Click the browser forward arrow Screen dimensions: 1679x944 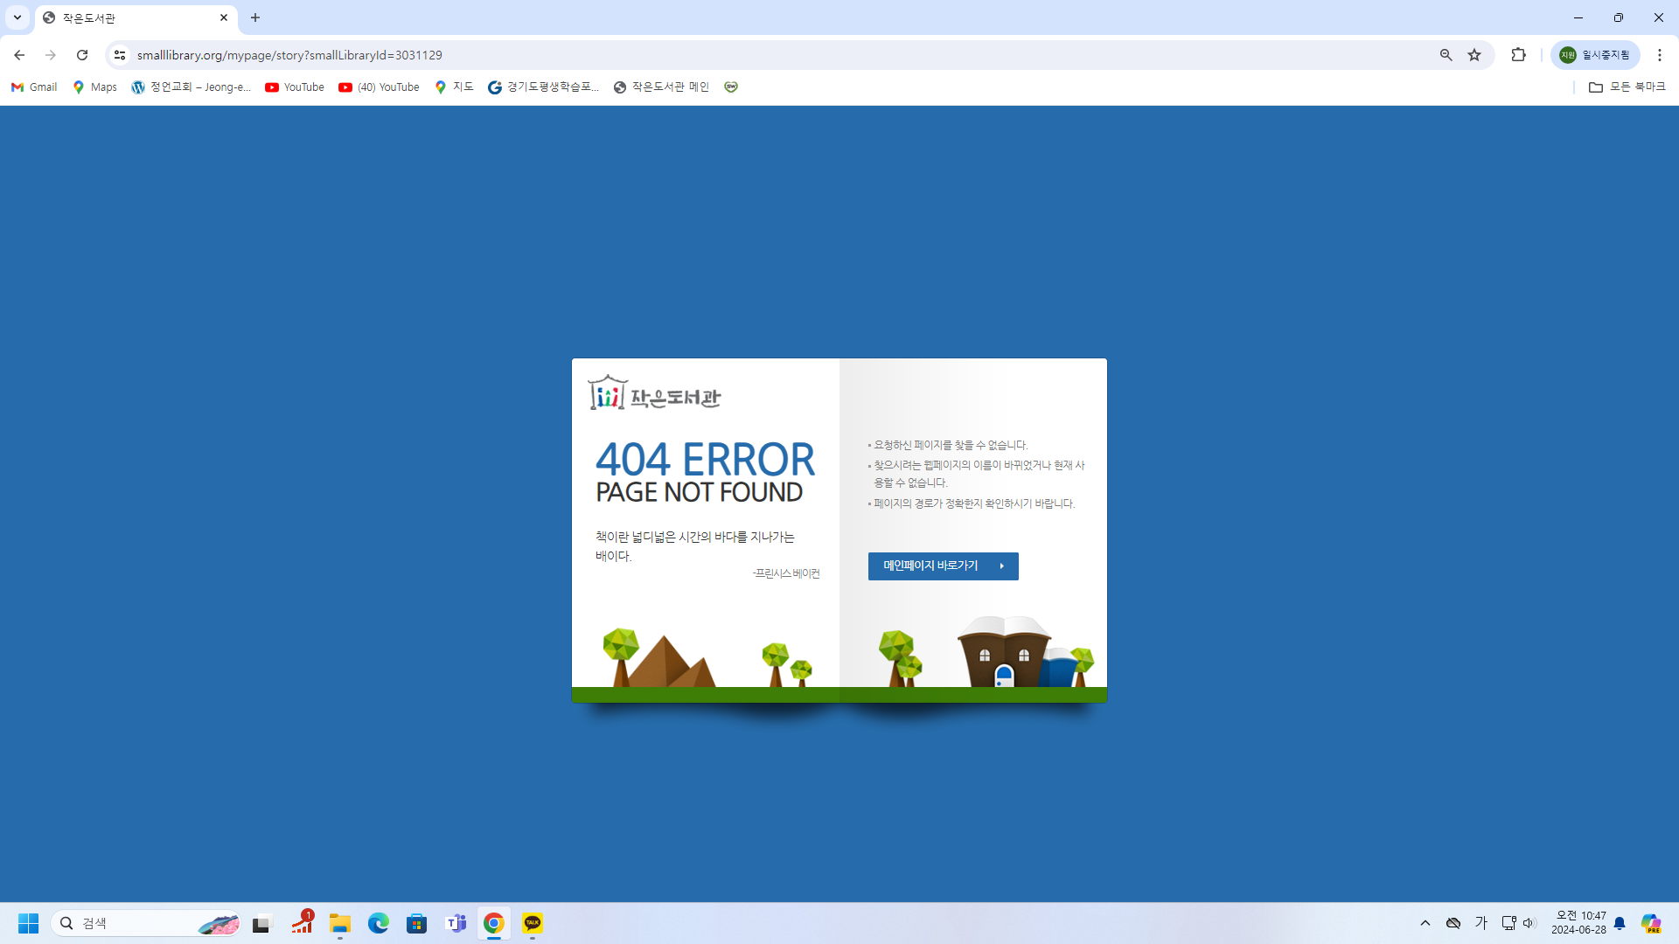(x=51, y=55)
